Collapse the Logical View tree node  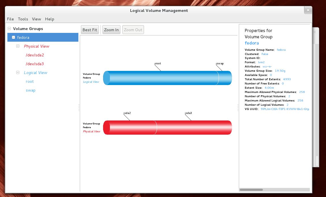pos(18,73)
